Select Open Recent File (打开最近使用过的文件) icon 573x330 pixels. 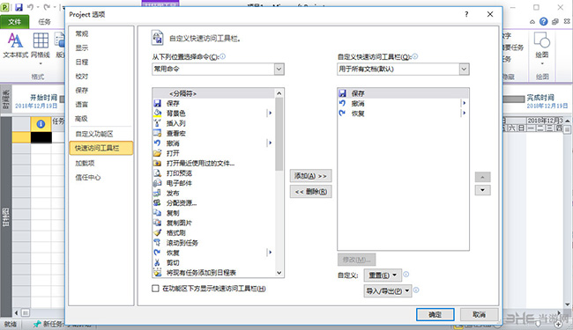(x=158, y=163)
